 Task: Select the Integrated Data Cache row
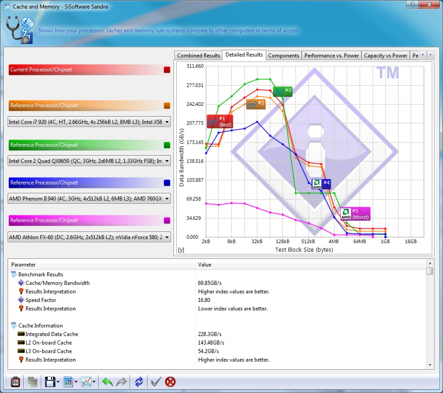click(x=217, y=334)
